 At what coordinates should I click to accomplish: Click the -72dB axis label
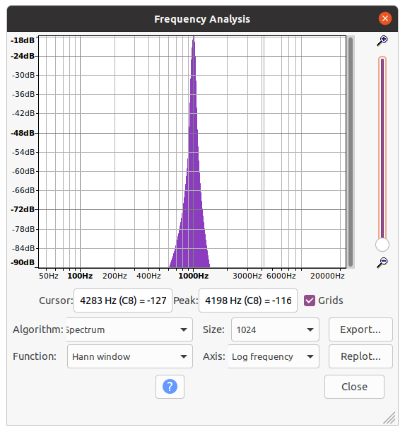point(23,209)
